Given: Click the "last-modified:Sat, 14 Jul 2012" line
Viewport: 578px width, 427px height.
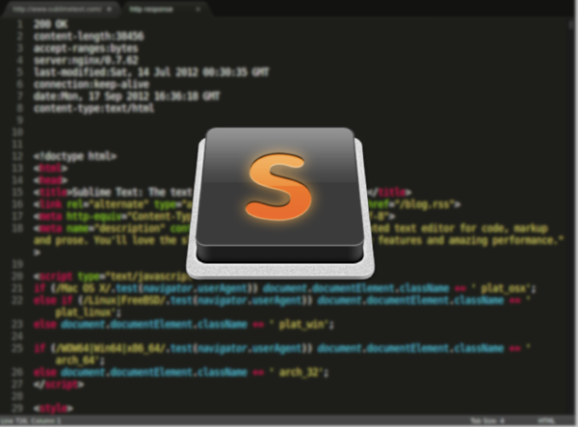Looking at the screenshot, I should pyautogui.click(x=151, y=72).
